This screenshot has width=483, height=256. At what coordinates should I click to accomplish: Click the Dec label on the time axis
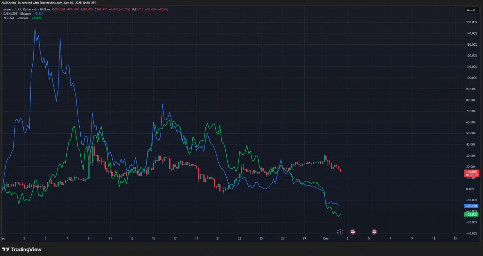(326, 238)
